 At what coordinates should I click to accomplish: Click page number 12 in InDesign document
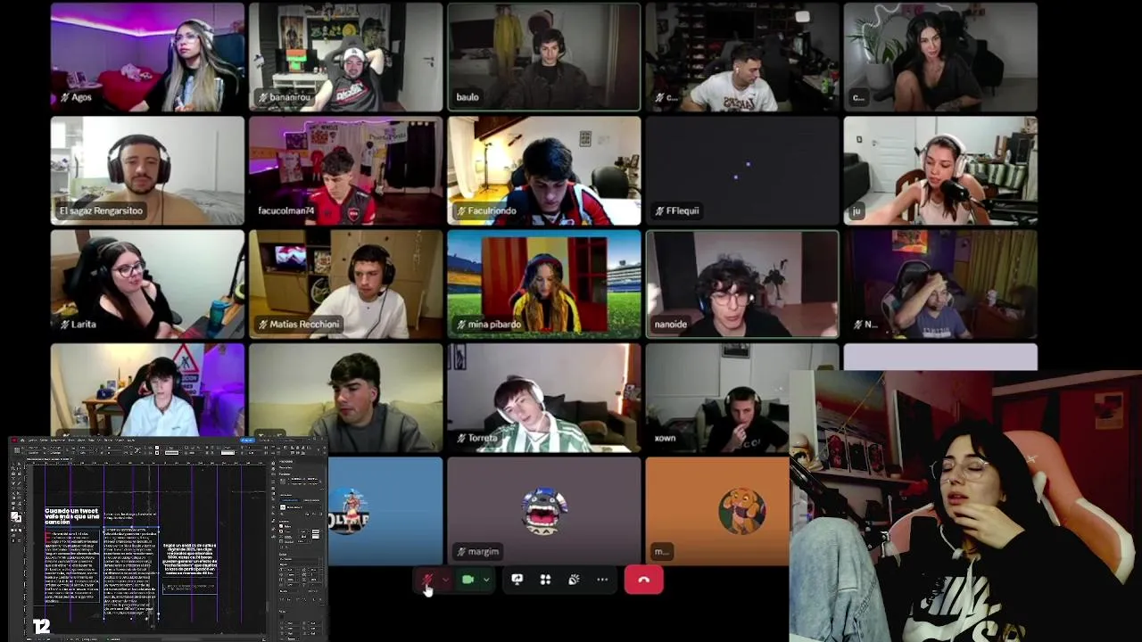coord(41,627)
